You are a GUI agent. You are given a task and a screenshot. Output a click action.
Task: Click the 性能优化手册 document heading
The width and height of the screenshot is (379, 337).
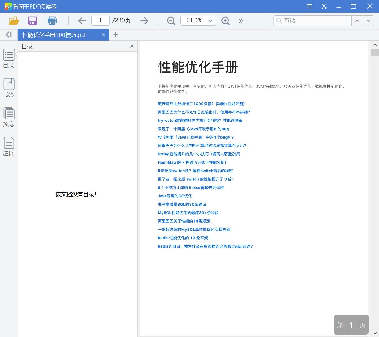198,67
